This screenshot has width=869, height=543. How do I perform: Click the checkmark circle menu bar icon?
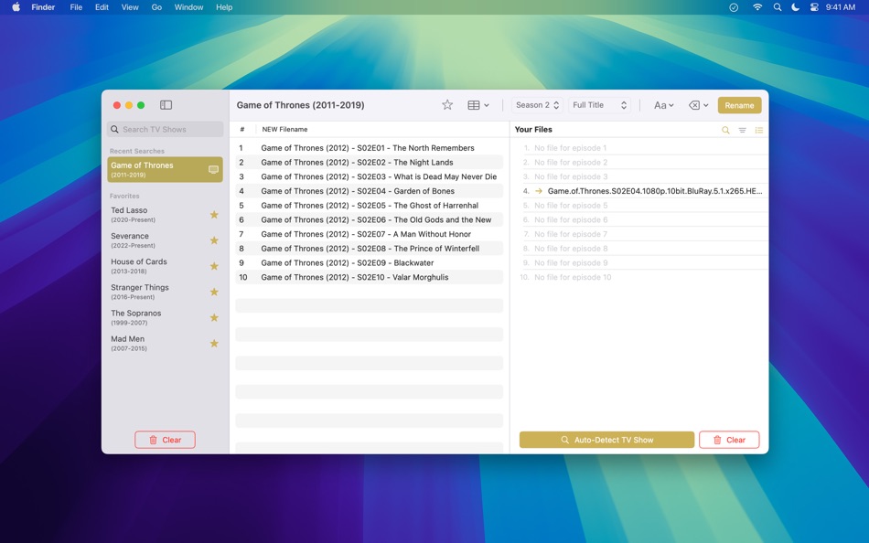tap(734, 7)
